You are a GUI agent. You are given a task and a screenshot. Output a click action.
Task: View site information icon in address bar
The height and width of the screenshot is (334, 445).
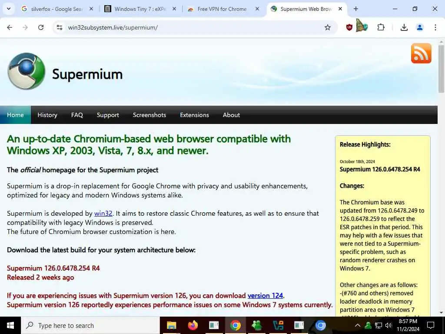click(60, 27)
